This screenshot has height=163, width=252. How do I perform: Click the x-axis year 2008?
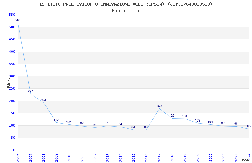coord(44,158)
